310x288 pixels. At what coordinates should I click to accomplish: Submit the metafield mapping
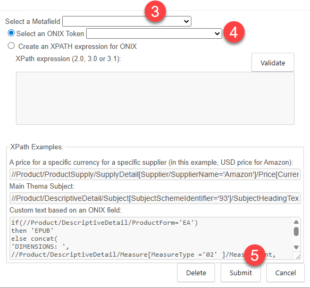[x=240, y=273]
